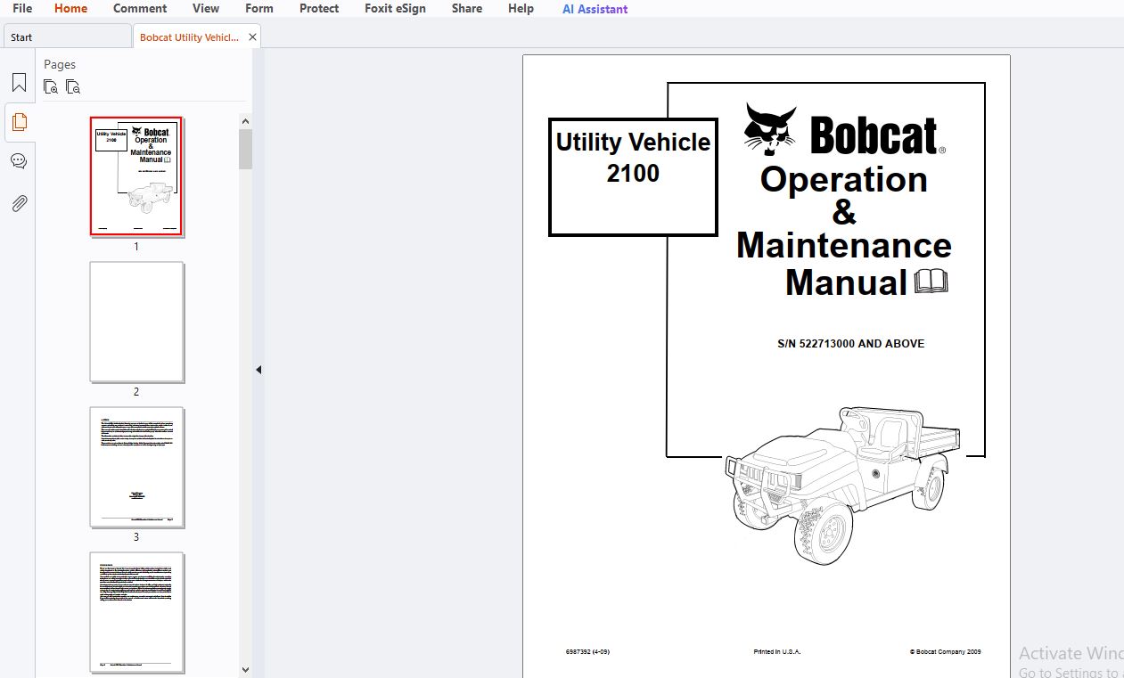
Task: Select blank page 2 thumbnail
Action: pyautogui.click(x=136, y=322)
